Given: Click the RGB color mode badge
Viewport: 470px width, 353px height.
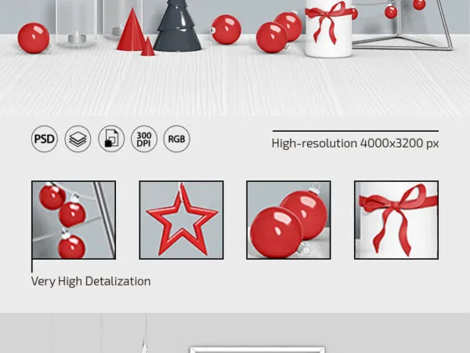Looking at the screenshot, I should coord(176,139).
